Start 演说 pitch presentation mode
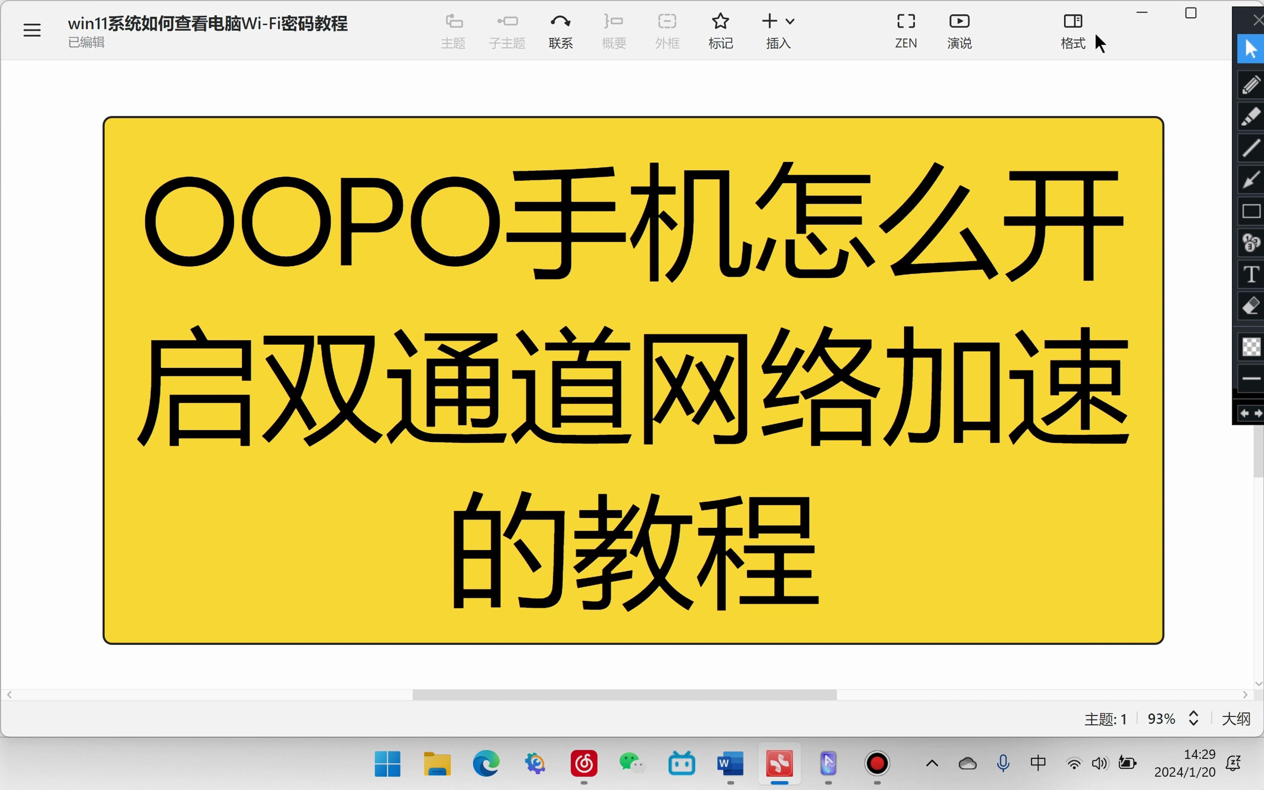1264x790 pixels. (x=959, y=32)
